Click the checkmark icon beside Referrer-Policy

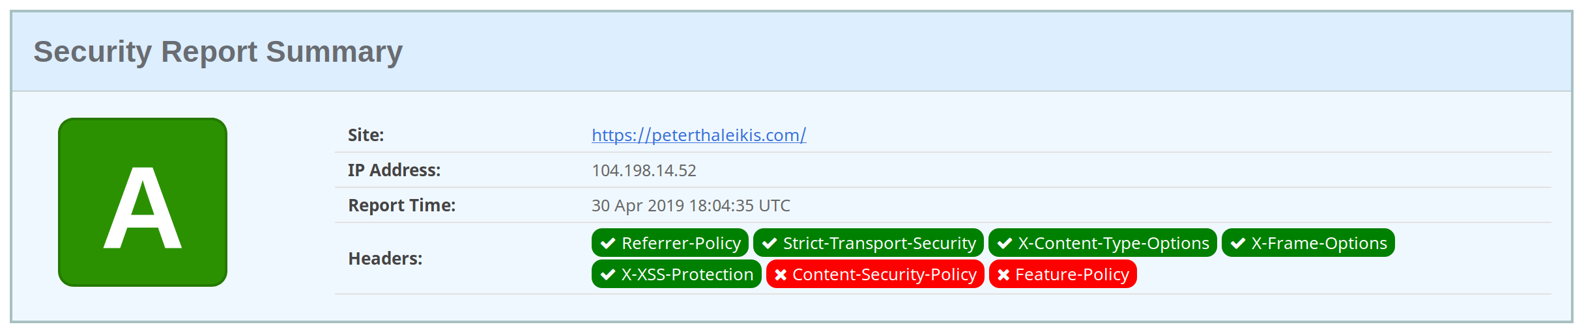click(608, 243)
